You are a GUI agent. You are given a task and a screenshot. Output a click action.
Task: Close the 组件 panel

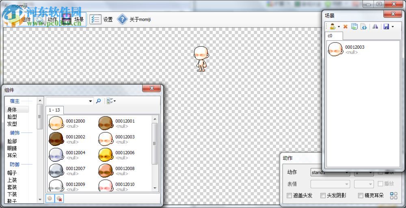151,88
